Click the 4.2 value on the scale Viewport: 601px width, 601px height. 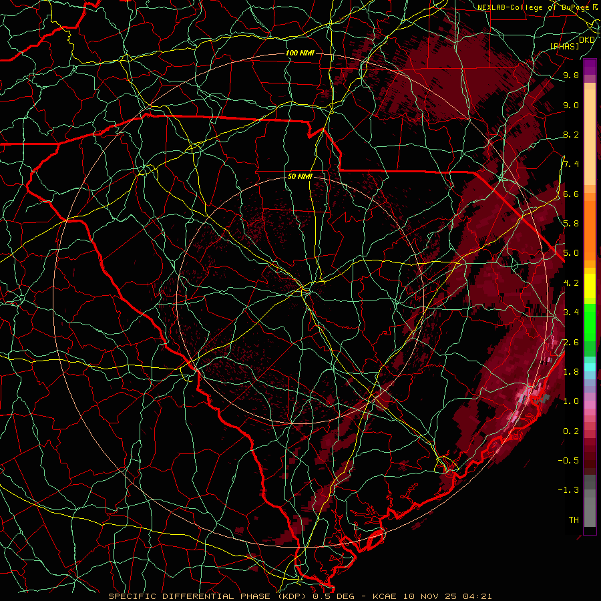571,283
